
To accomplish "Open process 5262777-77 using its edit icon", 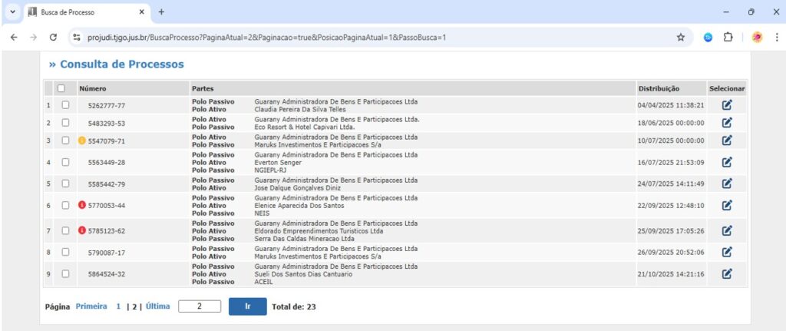I will pos(726,105).
